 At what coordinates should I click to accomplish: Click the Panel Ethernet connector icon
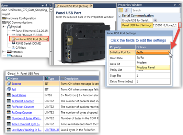pyautogui.click(x=13, y=31)
